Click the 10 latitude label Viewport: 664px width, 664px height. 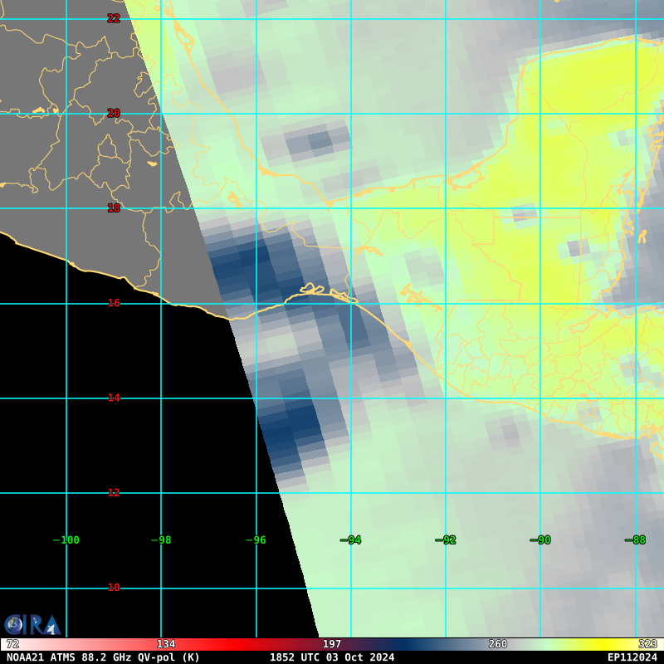pos(114,588)
